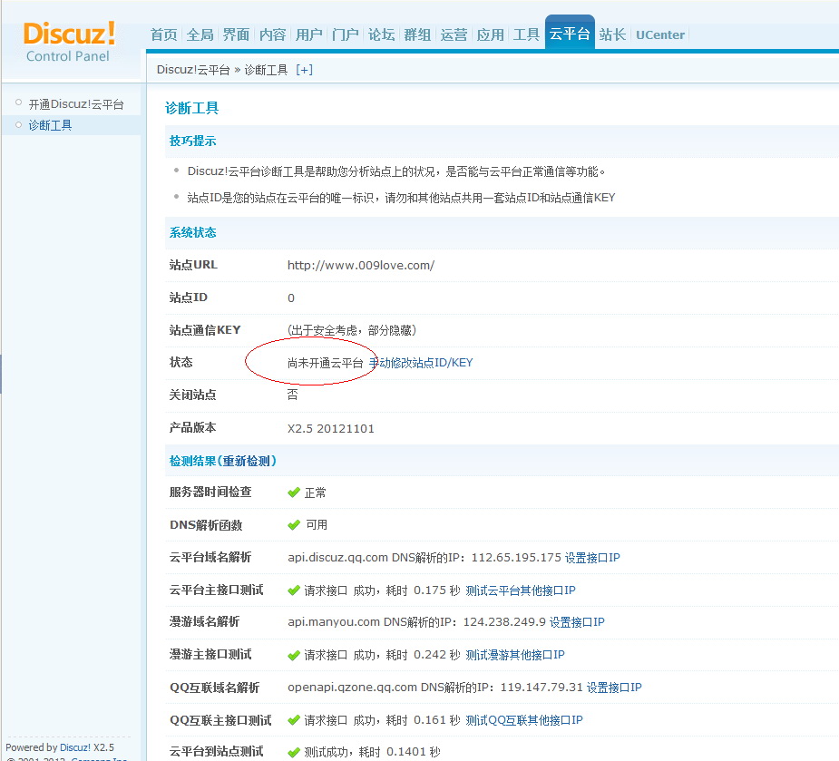Click the 技巧提示 section header
The image size is (839, 761).
click(192, 141)
